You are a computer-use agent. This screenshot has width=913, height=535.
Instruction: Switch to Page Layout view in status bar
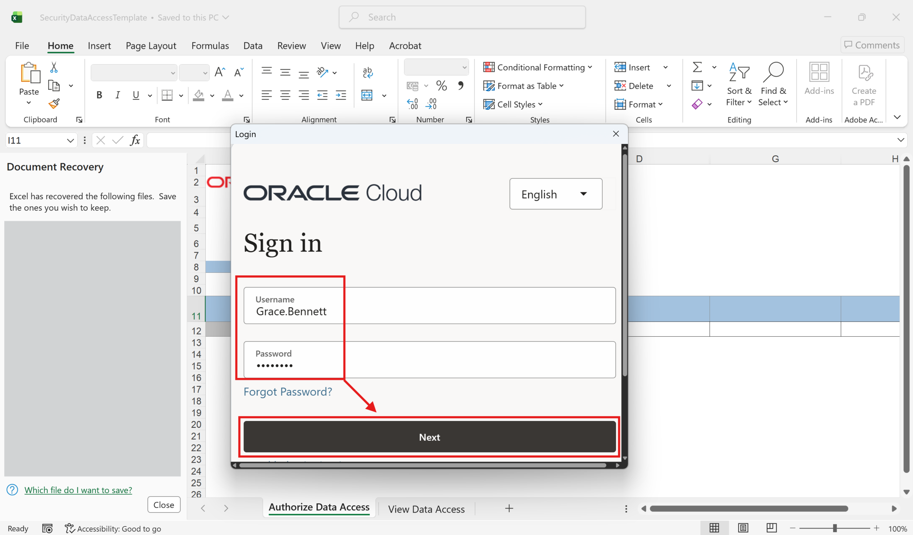[x=743, y=528]
